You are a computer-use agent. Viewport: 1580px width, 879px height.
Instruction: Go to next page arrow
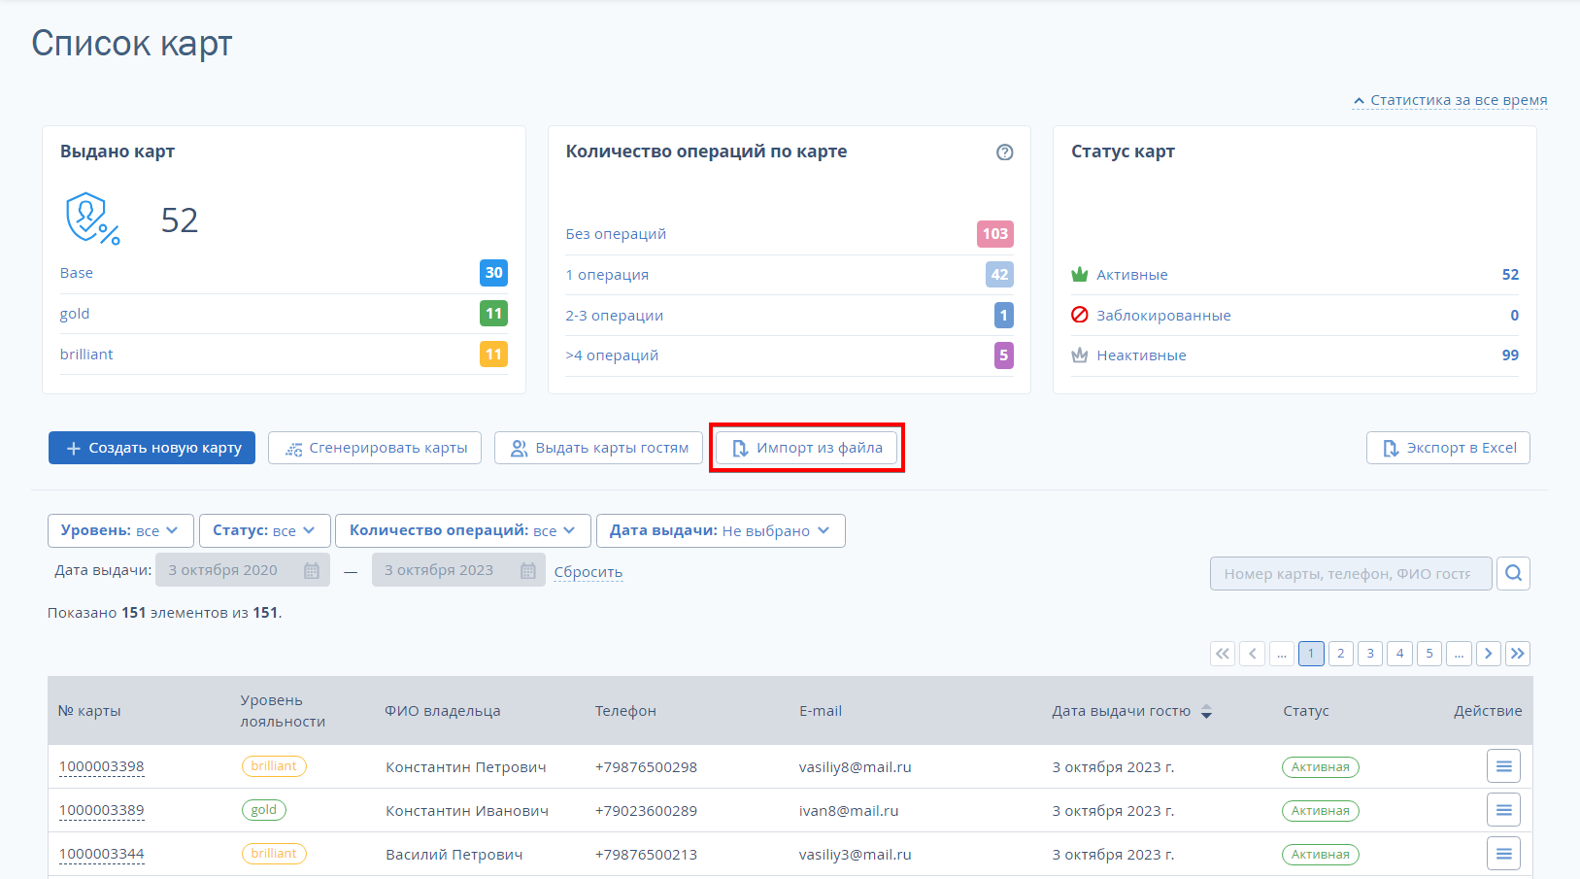[x=1488, y=654]
